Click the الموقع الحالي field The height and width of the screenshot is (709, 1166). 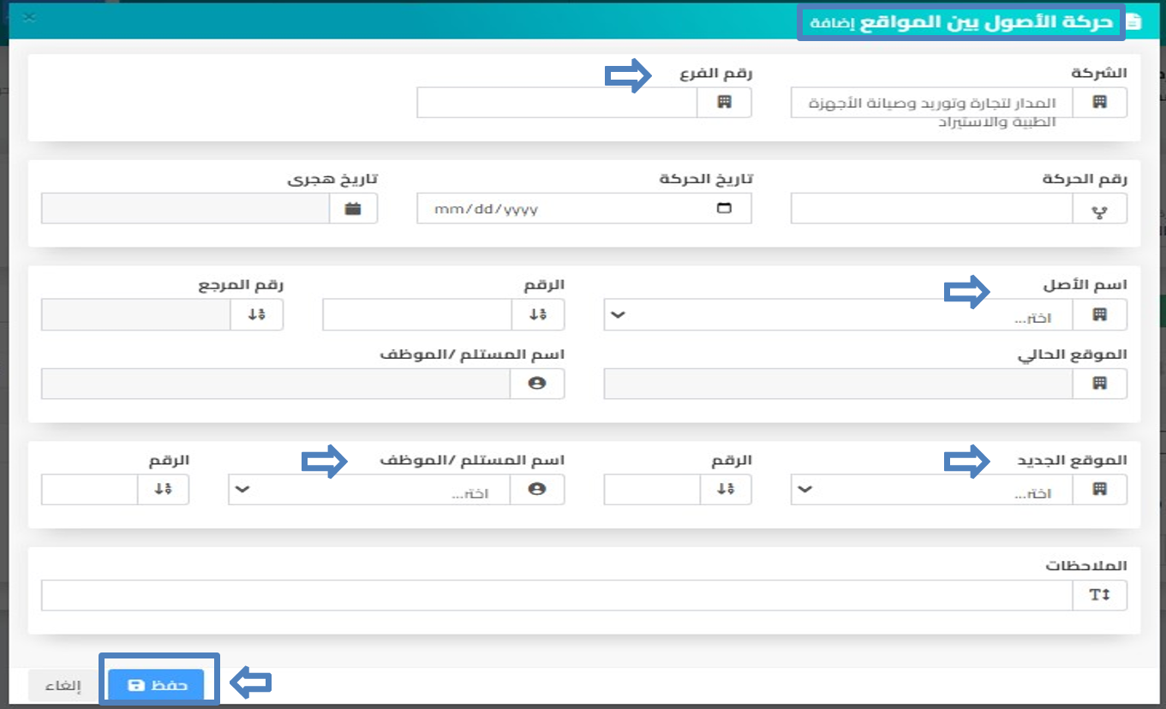839,384
